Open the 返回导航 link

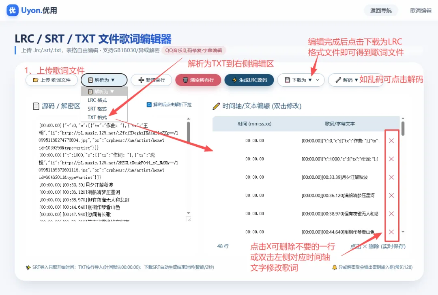click(381, 11)
